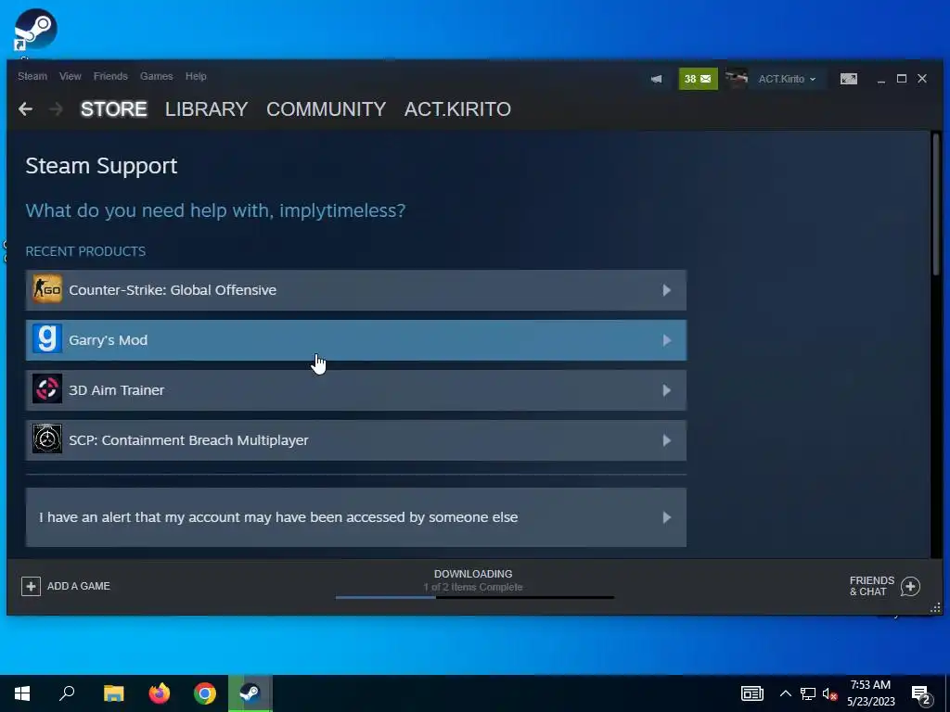Open the Windows Start menu
950x712 pixels.
(x=22, y=693)
